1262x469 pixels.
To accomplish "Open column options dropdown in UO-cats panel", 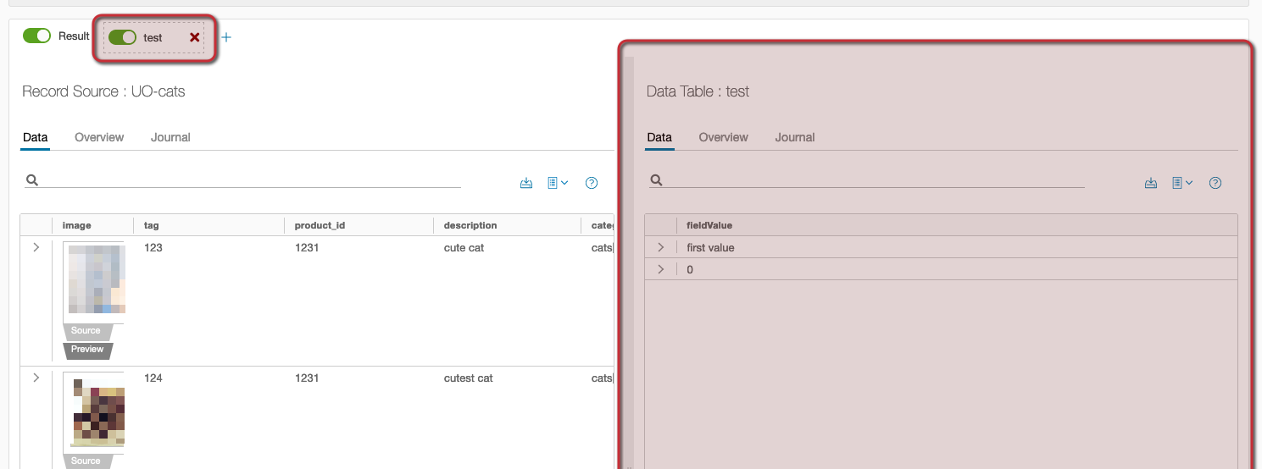I will (x=558, y=183).
